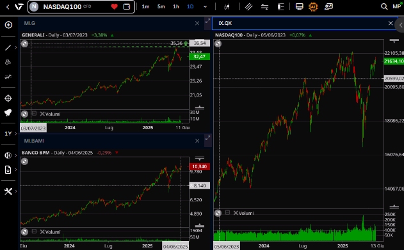Click round icon in GENERALI Volumi pane
The height and width of the screenshot is (250, 404).
click(24, 114)
